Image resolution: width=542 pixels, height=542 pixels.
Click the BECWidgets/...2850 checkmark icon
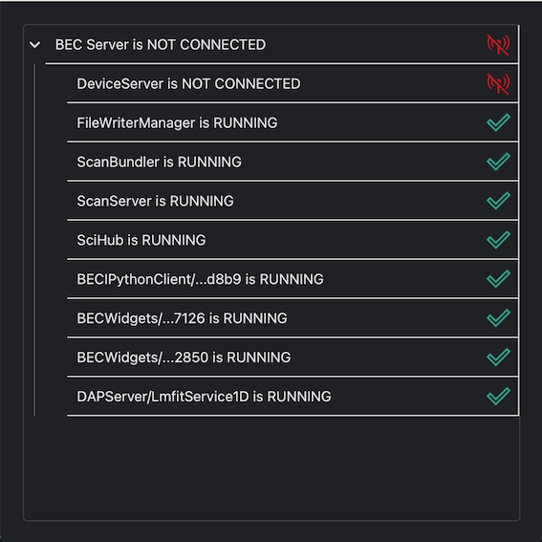[498, 358]
